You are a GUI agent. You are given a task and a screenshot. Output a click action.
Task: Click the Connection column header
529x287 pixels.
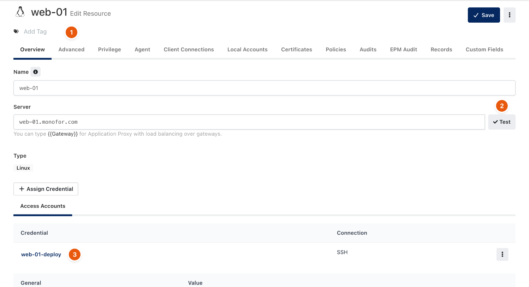352,233
